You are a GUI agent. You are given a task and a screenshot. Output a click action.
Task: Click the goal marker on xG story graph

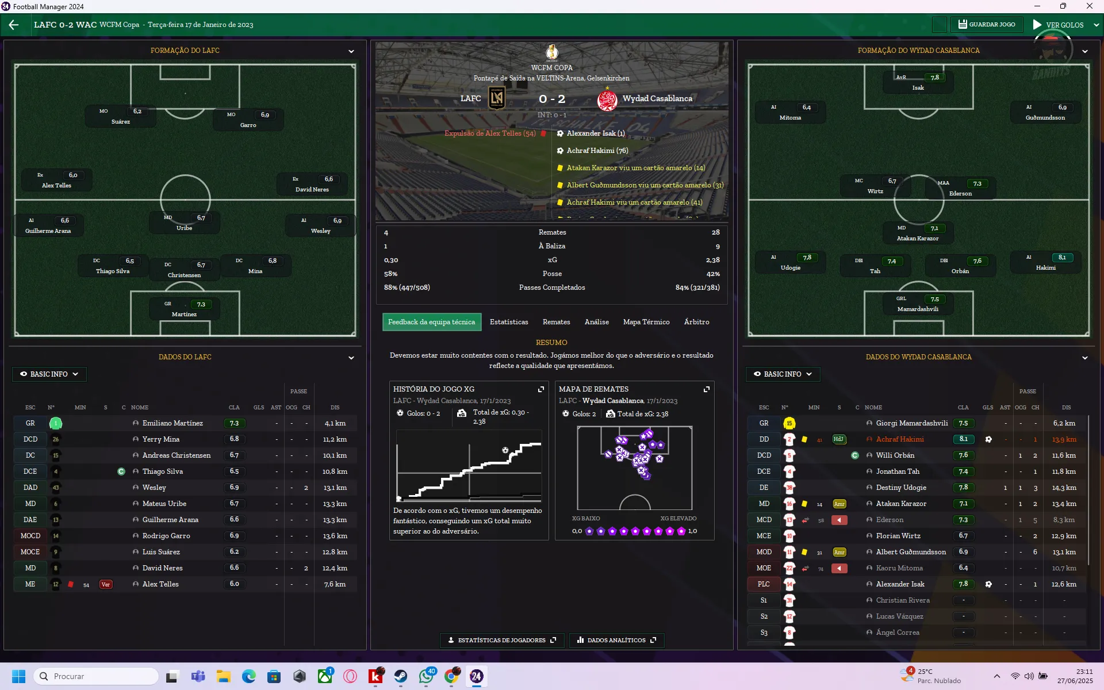[x=505, y=450]
